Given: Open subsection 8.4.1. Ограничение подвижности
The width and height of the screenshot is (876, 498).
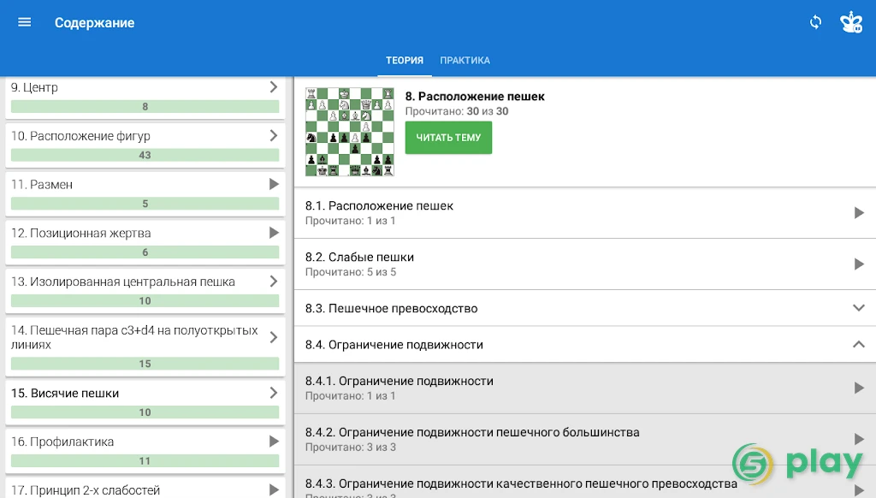Looking at the screenshot, I should click(585, 388).
